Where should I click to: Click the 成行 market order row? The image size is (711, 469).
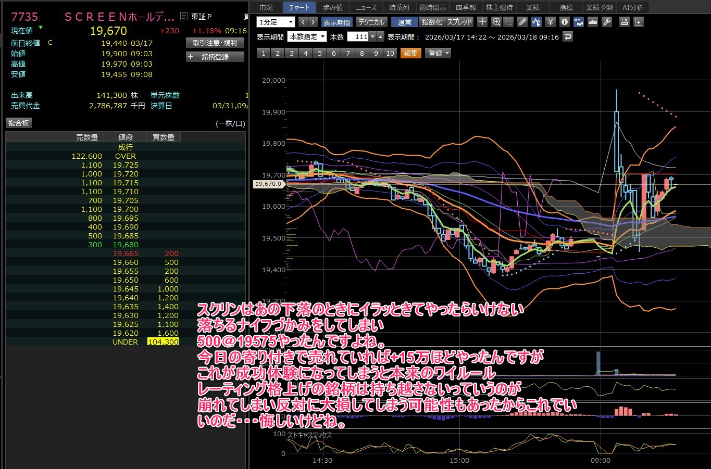pyautogui.click(x=126, y=147)
